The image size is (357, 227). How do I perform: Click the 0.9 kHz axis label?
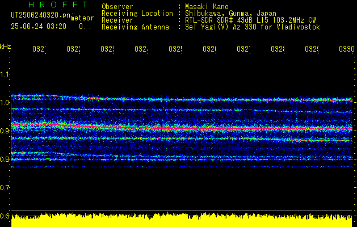(5, 131)
